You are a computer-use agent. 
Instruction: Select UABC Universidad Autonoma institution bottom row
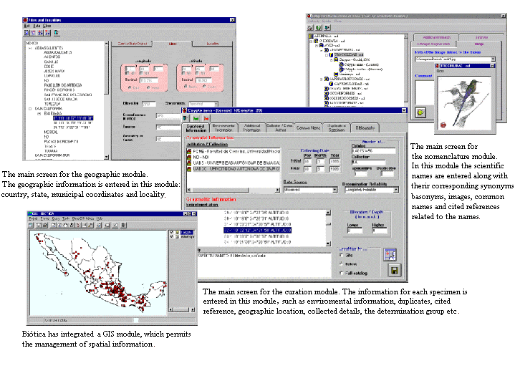[x=234, y=168]
